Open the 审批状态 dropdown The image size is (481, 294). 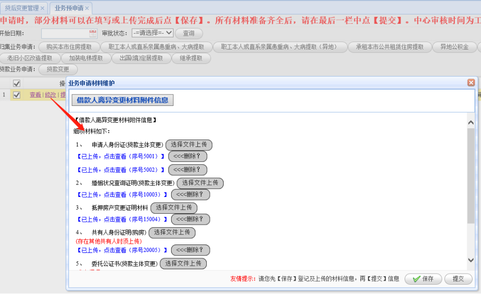[x=152, y=33]
